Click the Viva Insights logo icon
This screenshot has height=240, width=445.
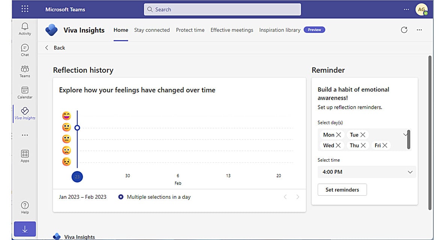click(51, 30)
